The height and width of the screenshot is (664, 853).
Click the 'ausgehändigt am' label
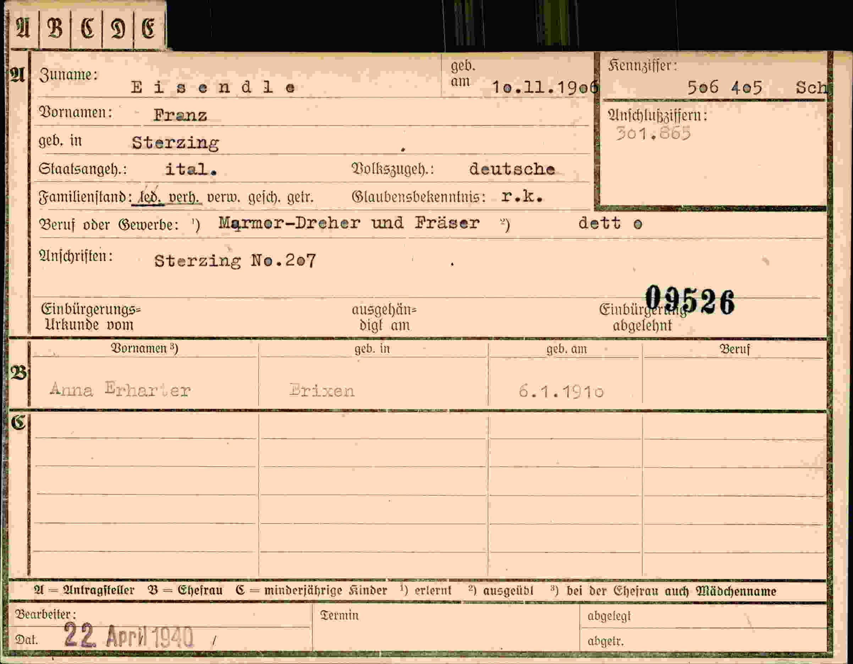pyautogui.click(x=384, y=317)
